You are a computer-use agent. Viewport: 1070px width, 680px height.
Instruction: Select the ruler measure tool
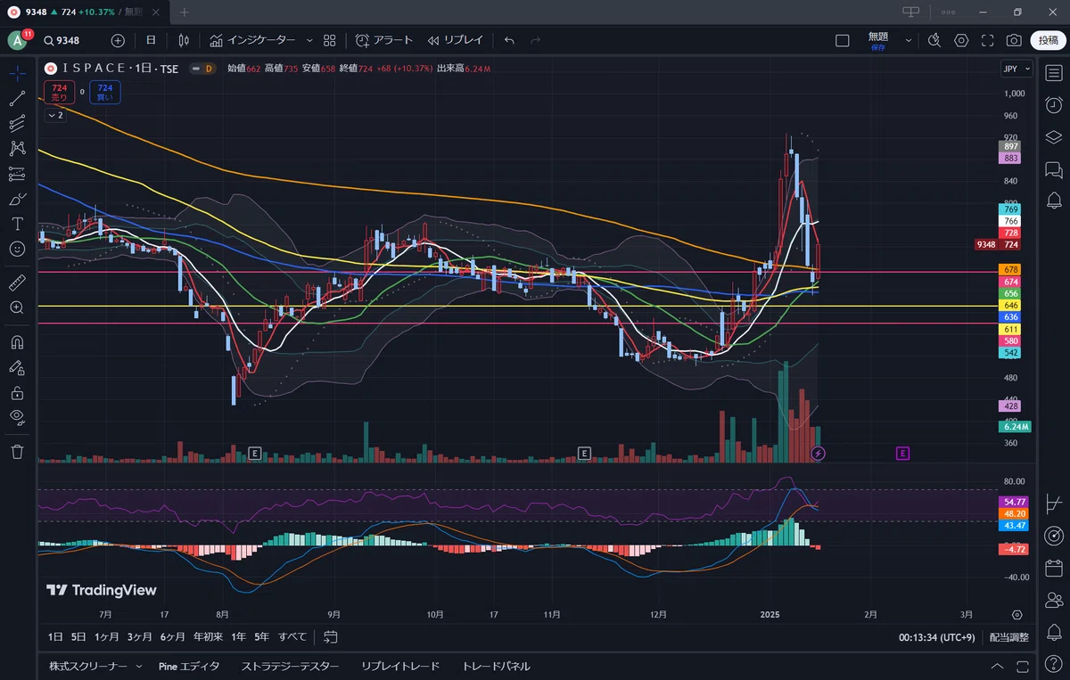click(17, 283)
